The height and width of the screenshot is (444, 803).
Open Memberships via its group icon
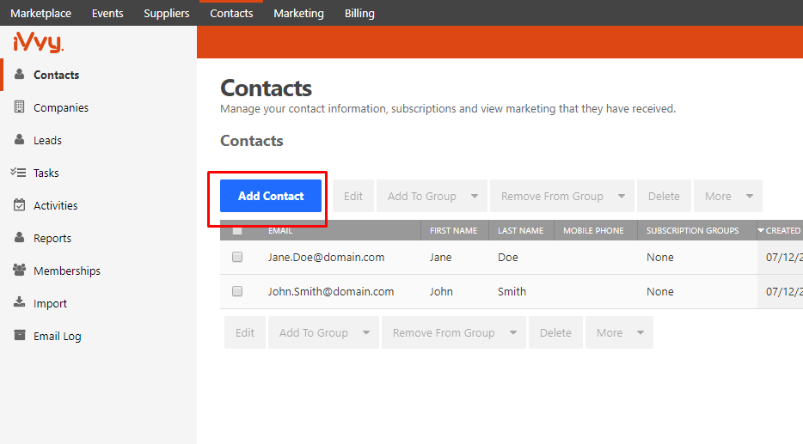click(x=20, y=270)
